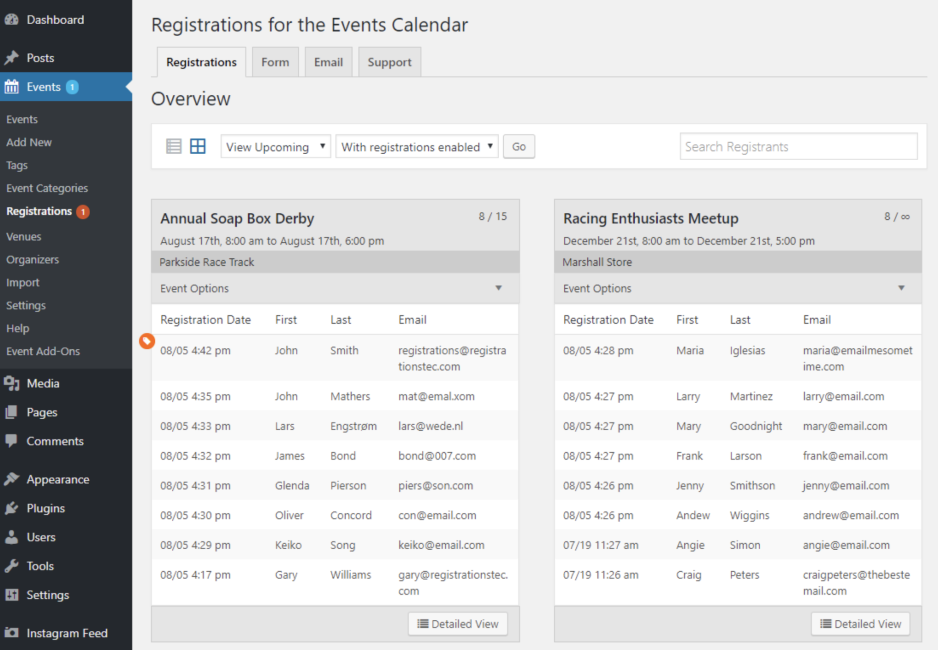Click the Go button to apply filters
938x650 pixels.
tap(518, 146)
